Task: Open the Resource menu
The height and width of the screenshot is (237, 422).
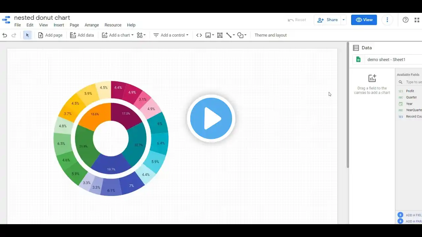Action: 113,25
